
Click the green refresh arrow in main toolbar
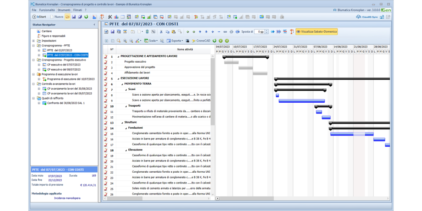[86, 17]
